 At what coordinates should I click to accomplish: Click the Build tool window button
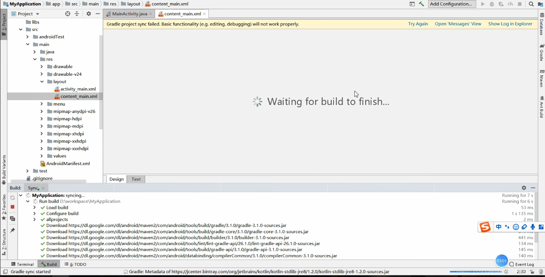[48, 264]
